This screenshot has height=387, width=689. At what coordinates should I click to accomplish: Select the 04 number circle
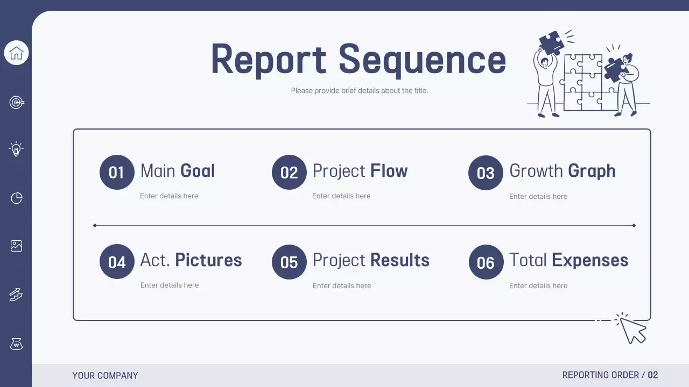point(117,262)
